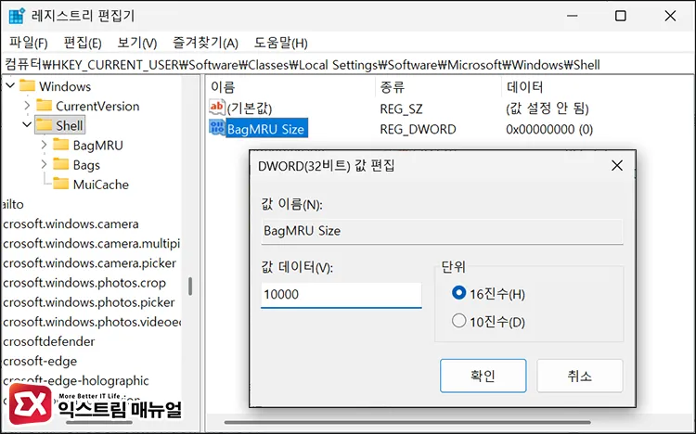This screenshot has height=434, width=696.
Task: Select the MuiCache tree item
Action: (x=101, y=185)
